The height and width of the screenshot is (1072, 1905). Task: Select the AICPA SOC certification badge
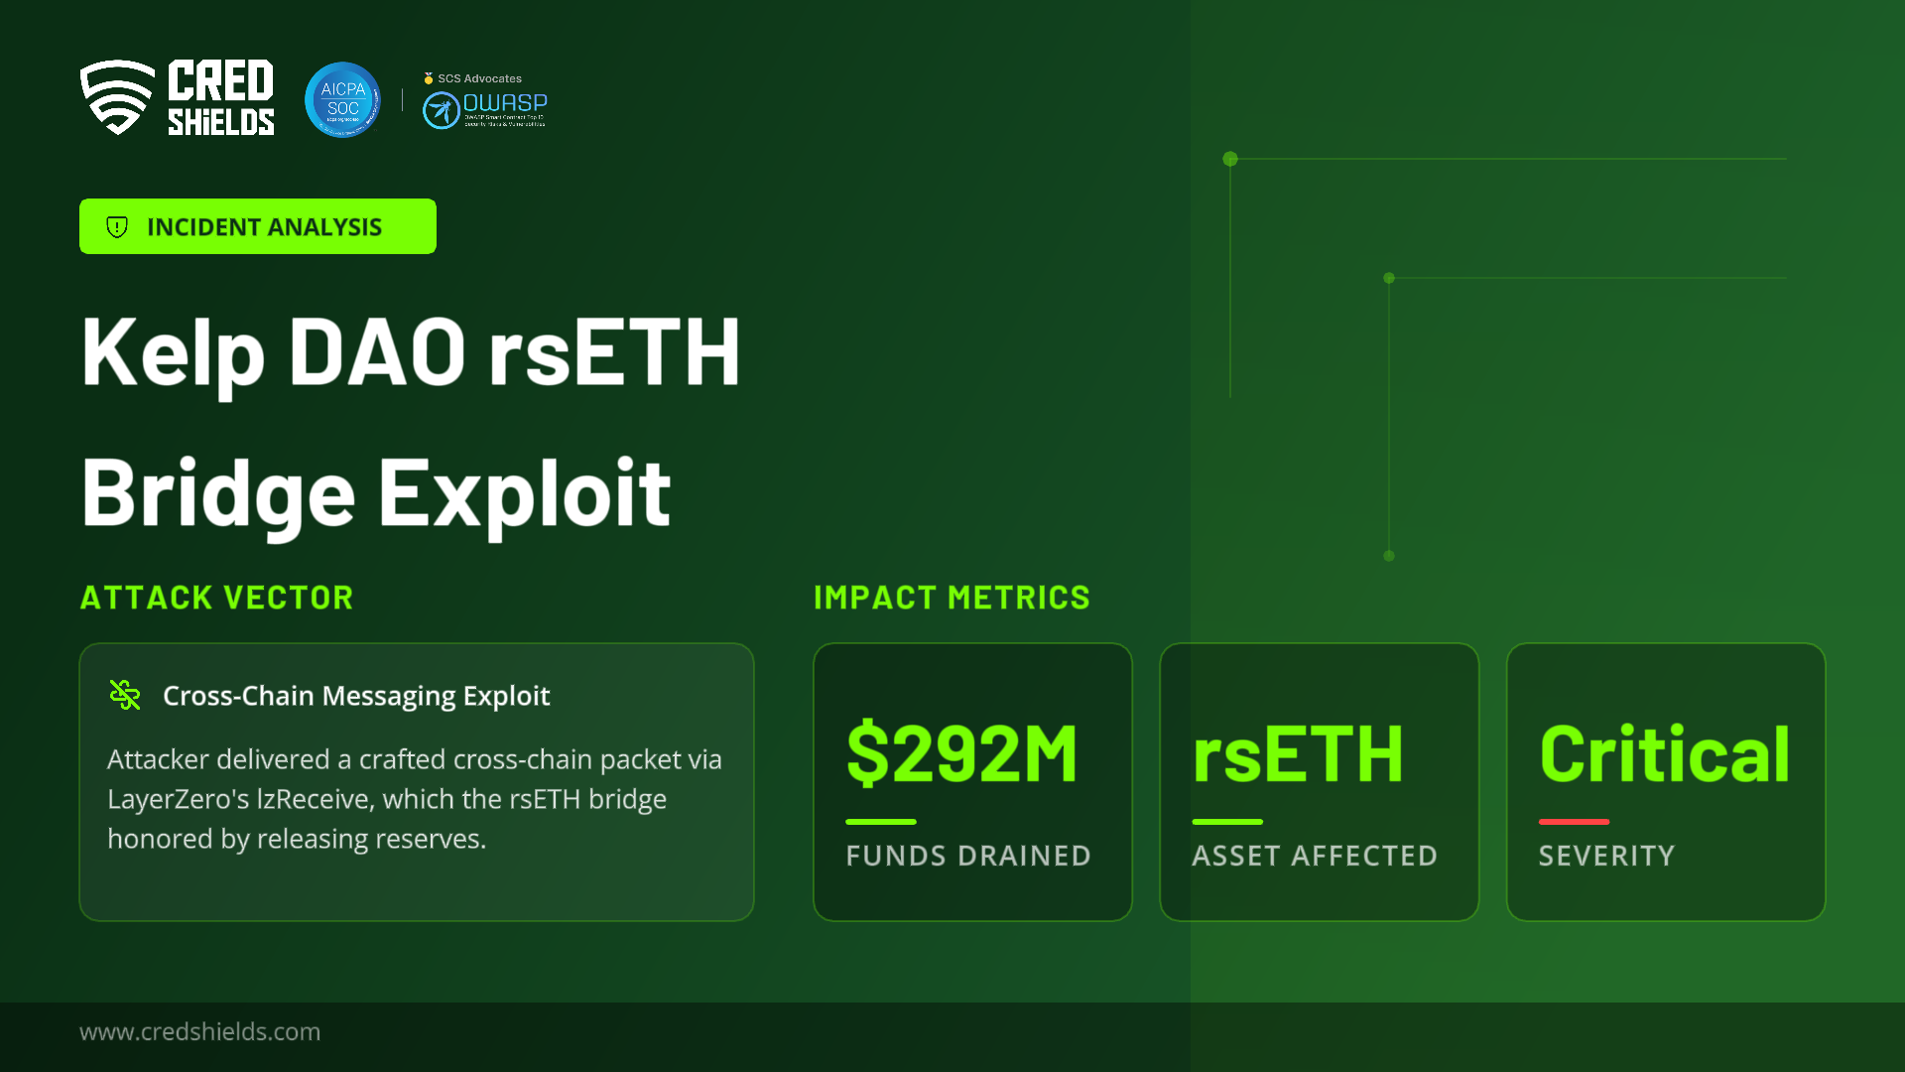tap(341, 99)
